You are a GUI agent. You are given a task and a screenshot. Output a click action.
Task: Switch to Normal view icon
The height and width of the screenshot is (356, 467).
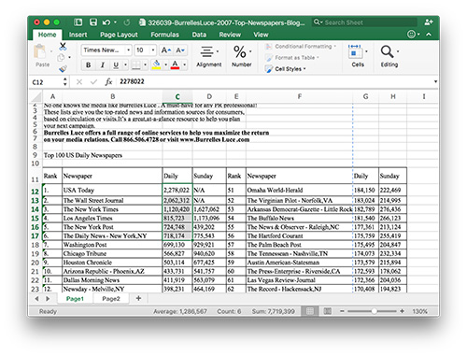(310, 311)
